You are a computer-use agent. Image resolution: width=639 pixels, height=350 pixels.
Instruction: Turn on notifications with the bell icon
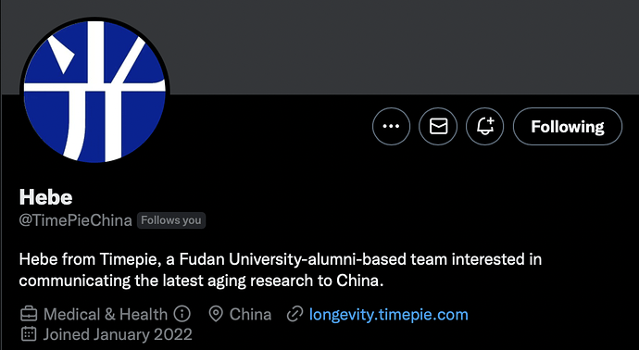(485, 126)
